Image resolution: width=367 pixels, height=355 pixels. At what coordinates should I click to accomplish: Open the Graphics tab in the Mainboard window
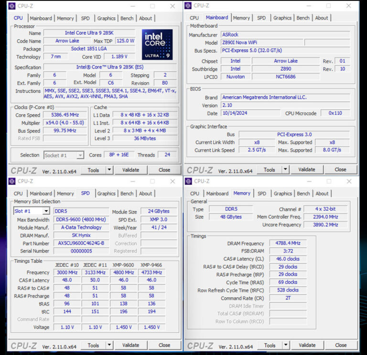pos(282,18)
